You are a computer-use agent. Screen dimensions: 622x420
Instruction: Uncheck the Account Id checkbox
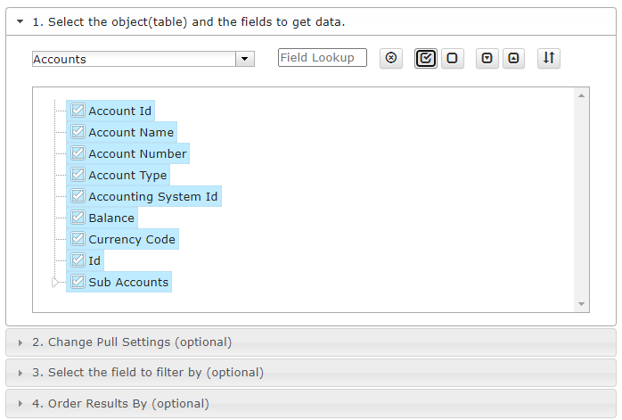click(x=78, y=111)
